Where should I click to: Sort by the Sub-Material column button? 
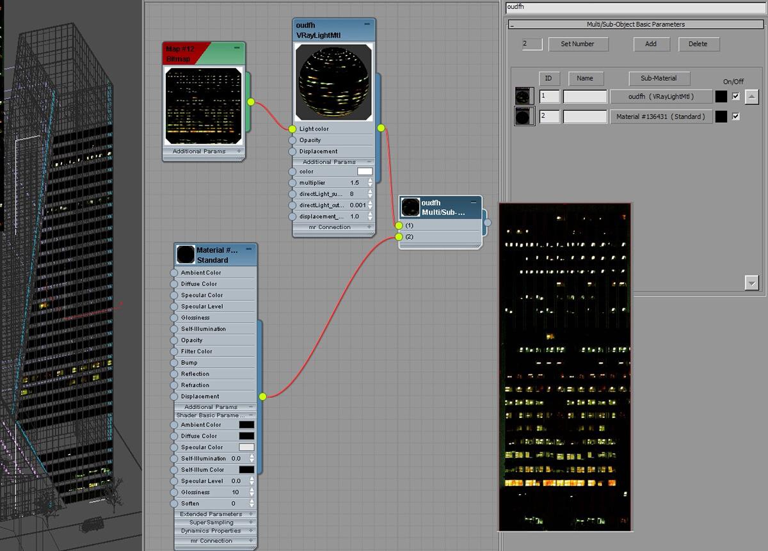coord(659,78)
